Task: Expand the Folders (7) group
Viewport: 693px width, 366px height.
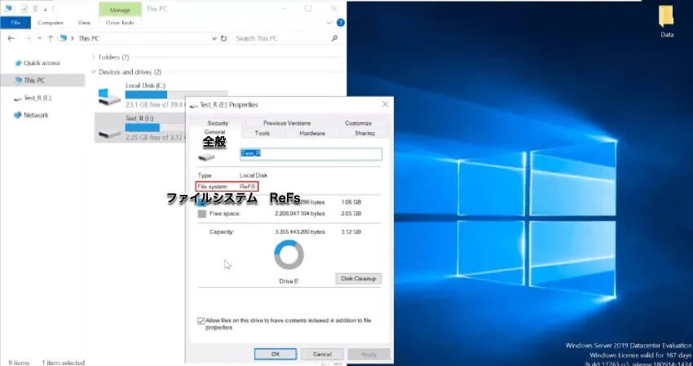Action: point(93,57)
